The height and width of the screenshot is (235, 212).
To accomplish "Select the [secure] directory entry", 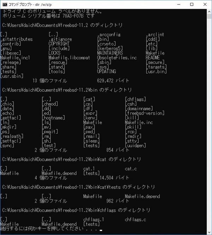I will (x=155, y=62).
